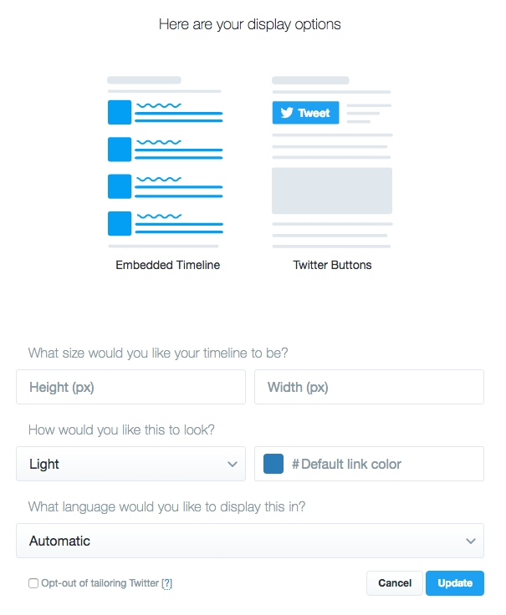Open the Light theme dropdown
The height and width of the screenshot is (615, 506).
[x=130, y=464]
